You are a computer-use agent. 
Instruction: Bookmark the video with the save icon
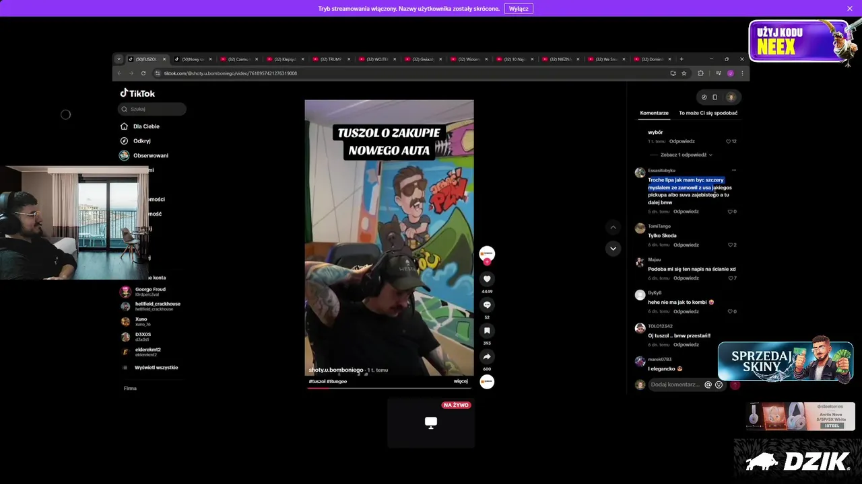(x=487, y=331)
